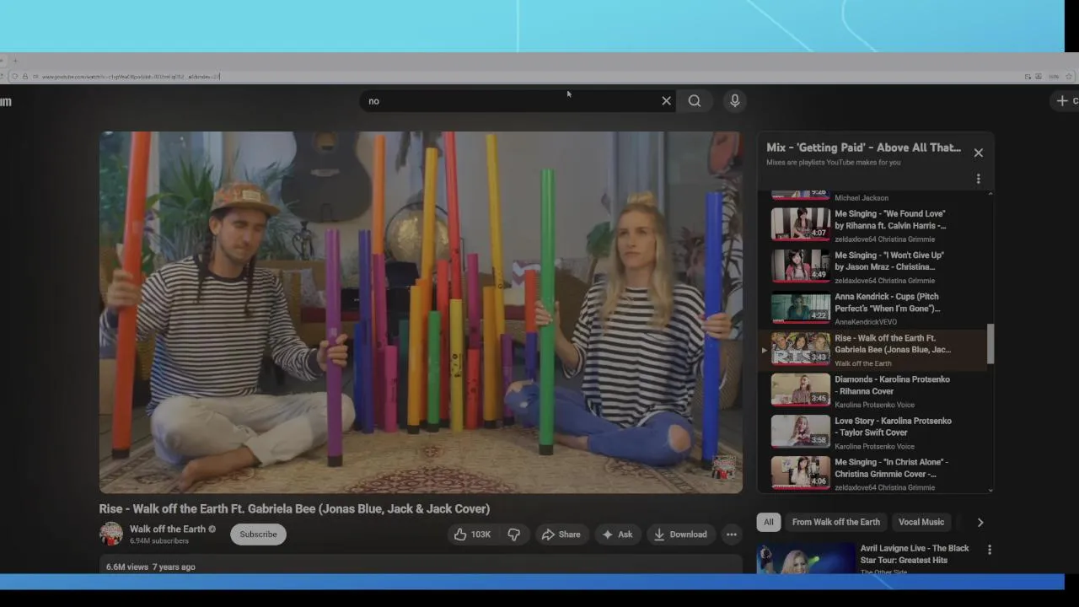The height and width of the screenshot is (607, 1079).
Task: Click the playlist scroll down arrow
Action: (x=990, y=490)
